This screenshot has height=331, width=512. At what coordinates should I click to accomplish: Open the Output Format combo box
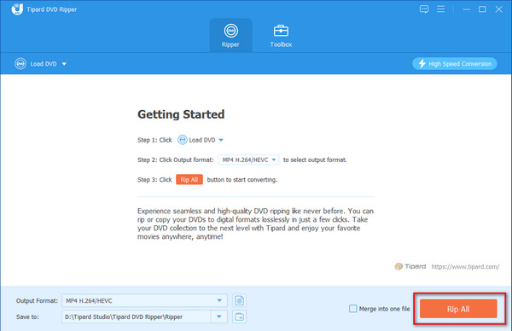tap(144, 300)
